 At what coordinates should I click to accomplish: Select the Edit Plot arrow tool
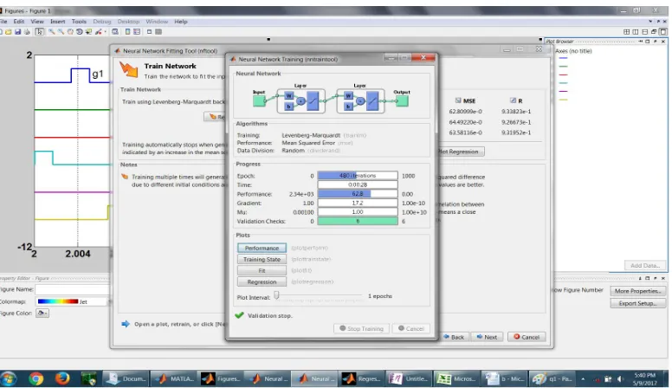coord(40,32)
